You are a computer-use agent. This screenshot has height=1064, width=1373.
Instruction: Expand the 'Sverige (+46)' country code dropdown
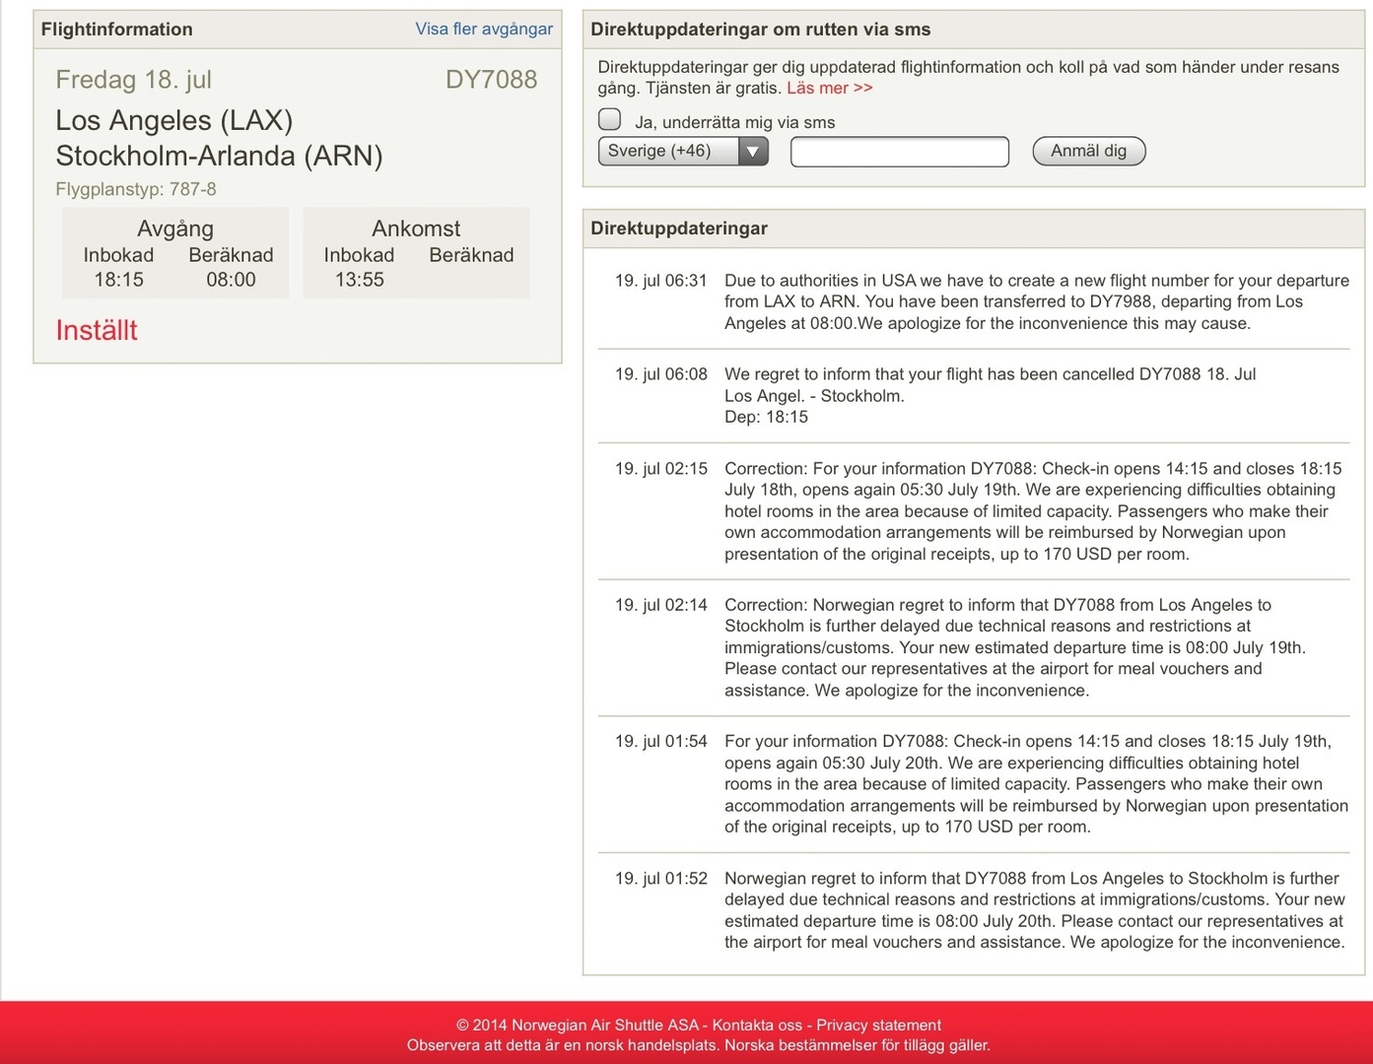pos(682,151)
